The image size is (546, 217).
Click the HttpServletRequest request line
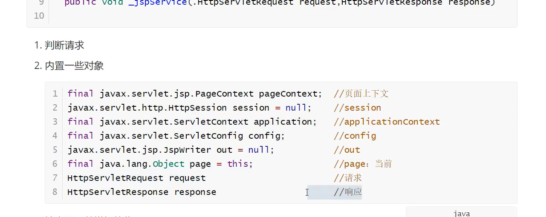[x=136, y=178]
